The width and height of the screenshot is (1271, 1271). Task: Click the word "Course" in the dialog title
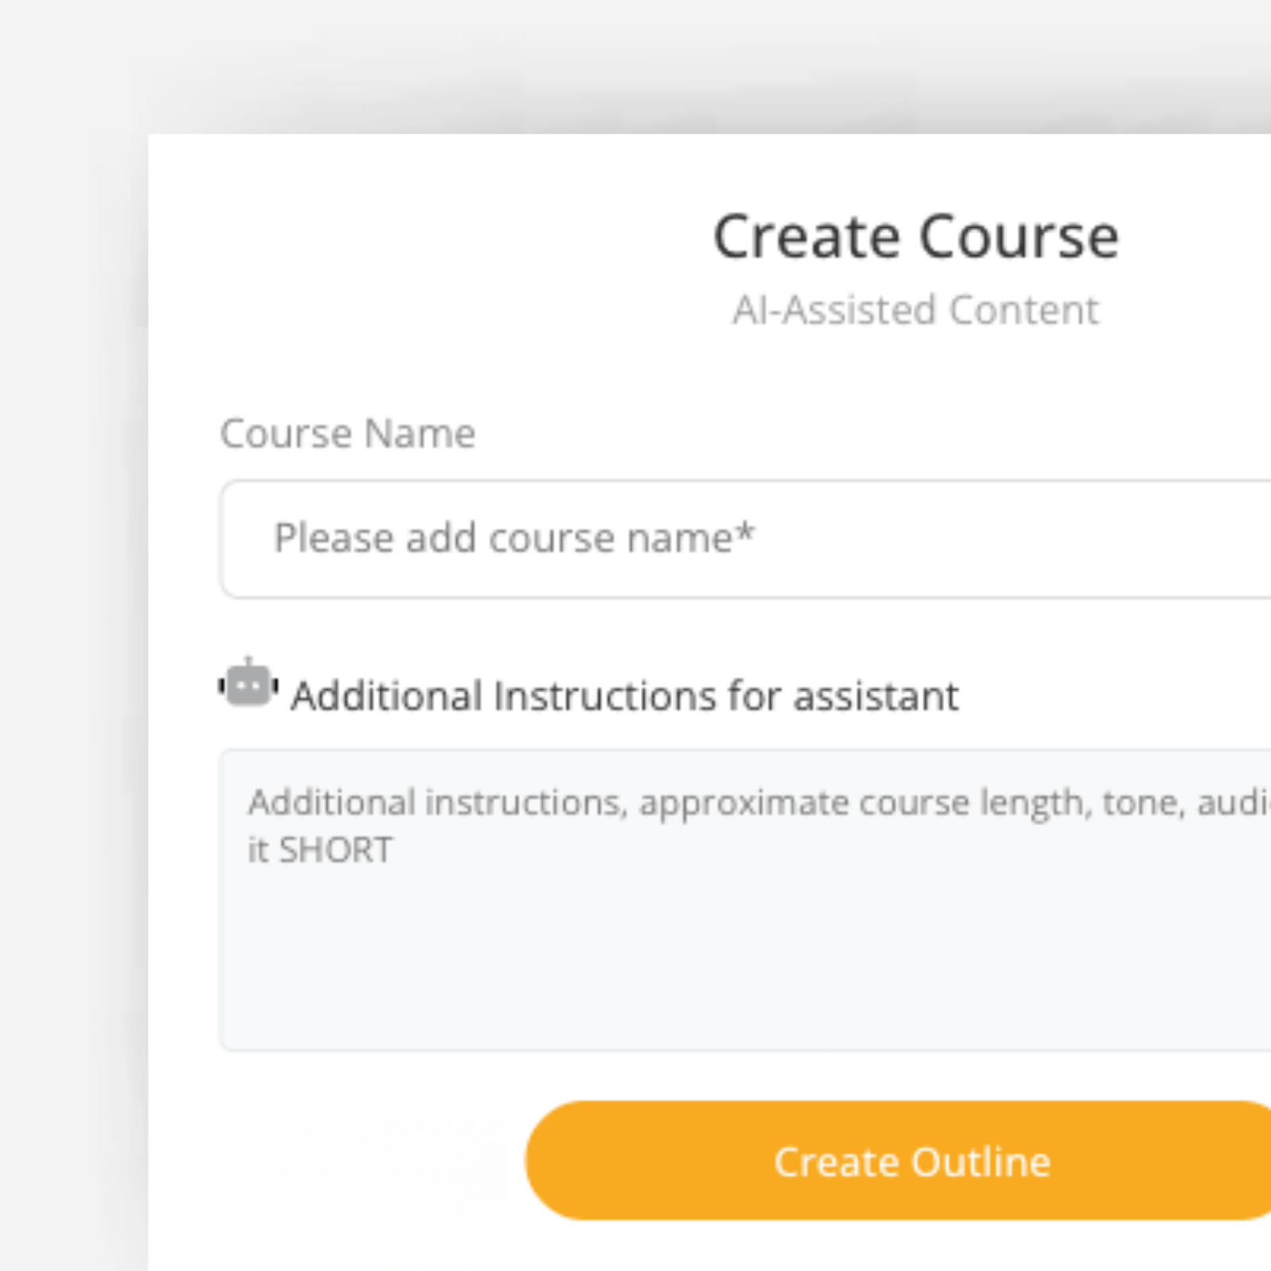click(x=1018, y=237)
